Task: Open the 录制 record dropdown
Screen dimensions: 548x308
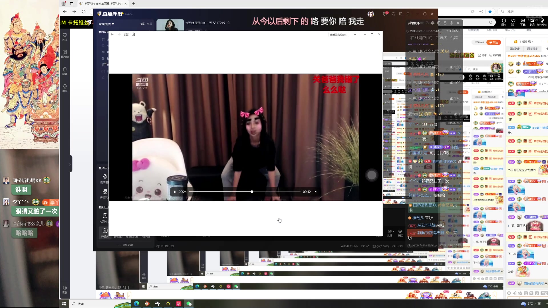Action: click(x=390, y=233)
